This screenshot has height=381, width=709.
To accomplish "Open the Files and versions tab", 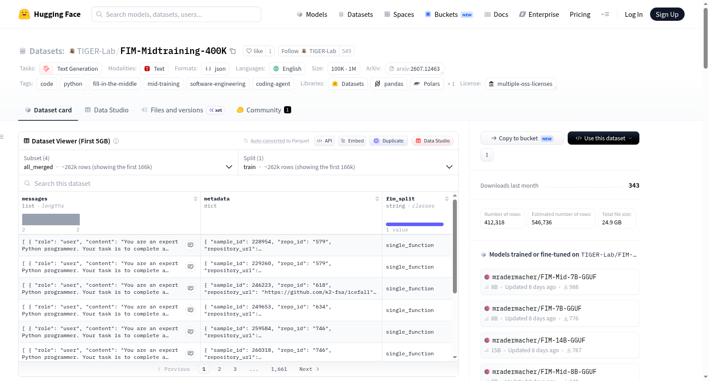I will (183, 110).
